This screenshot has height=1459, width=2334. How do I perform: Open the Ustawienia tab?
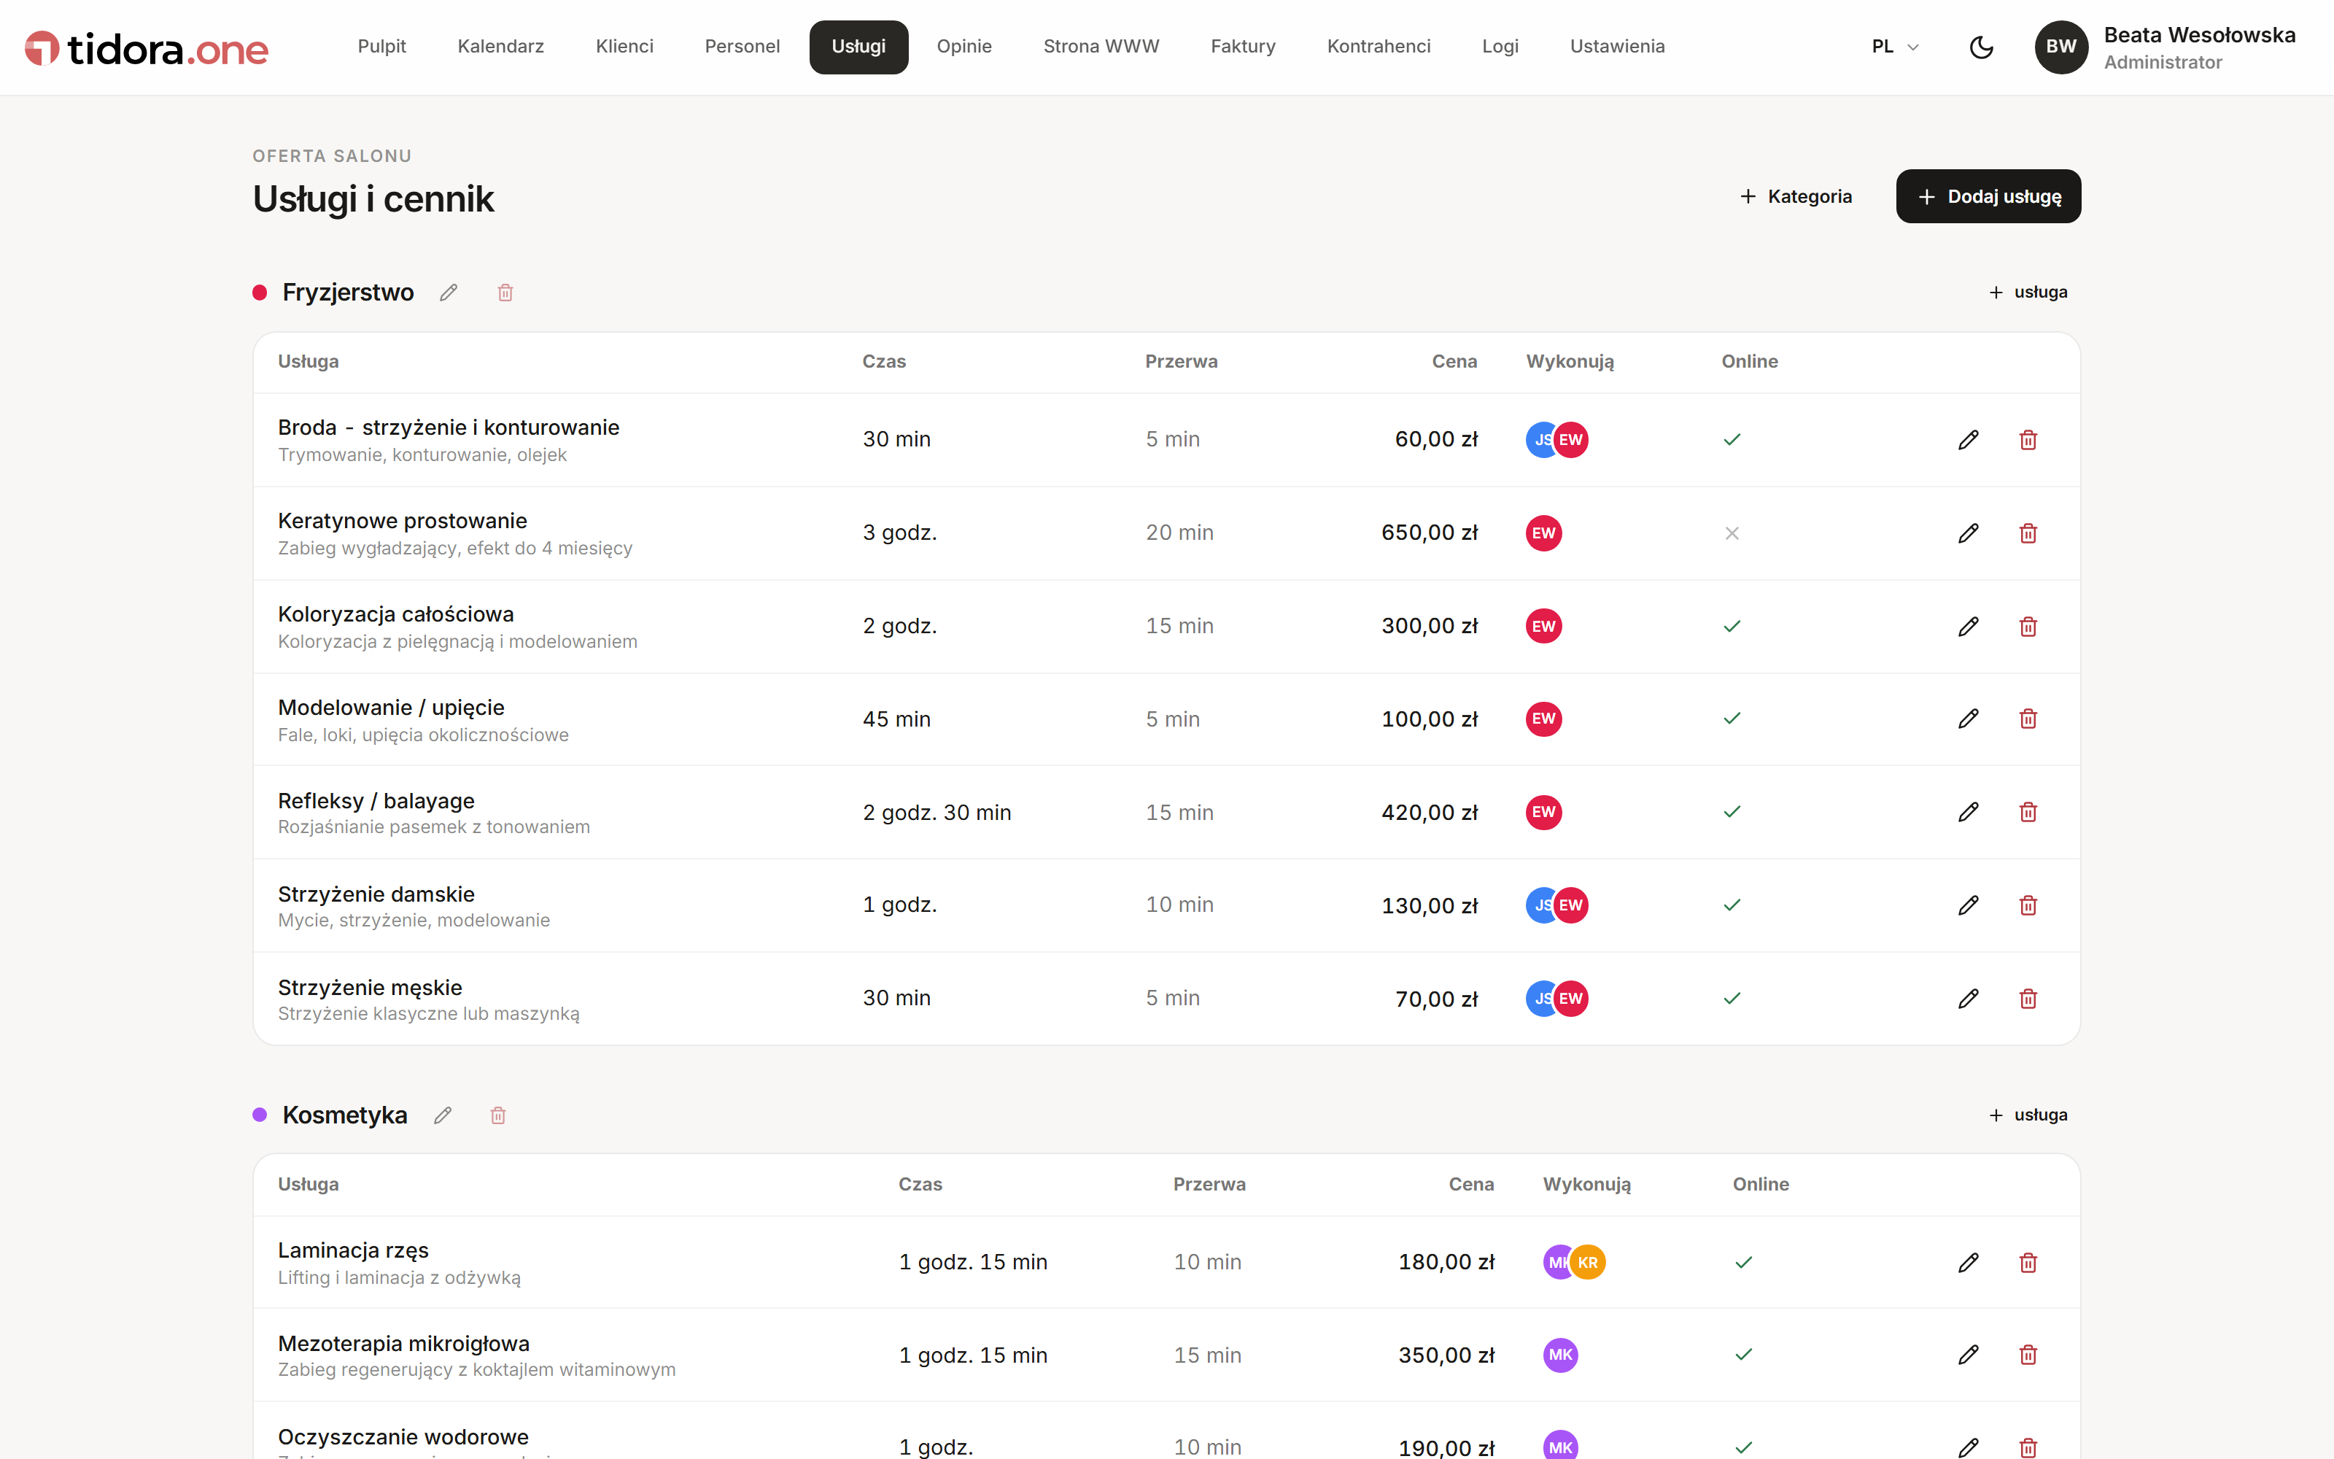pos(1618,46)
